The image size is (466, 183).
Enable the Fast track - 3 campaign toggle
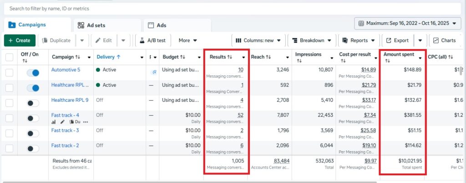[x=33, y=134]
